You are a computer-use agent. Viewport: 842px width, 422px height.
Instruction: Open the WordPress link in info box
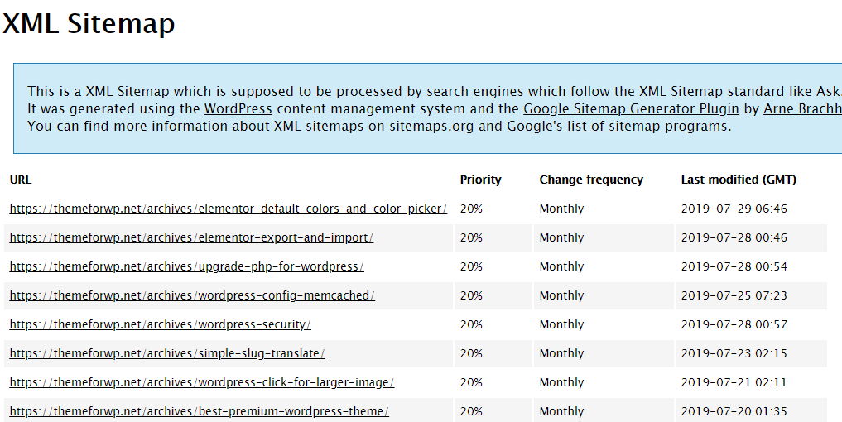coord(238,108)
